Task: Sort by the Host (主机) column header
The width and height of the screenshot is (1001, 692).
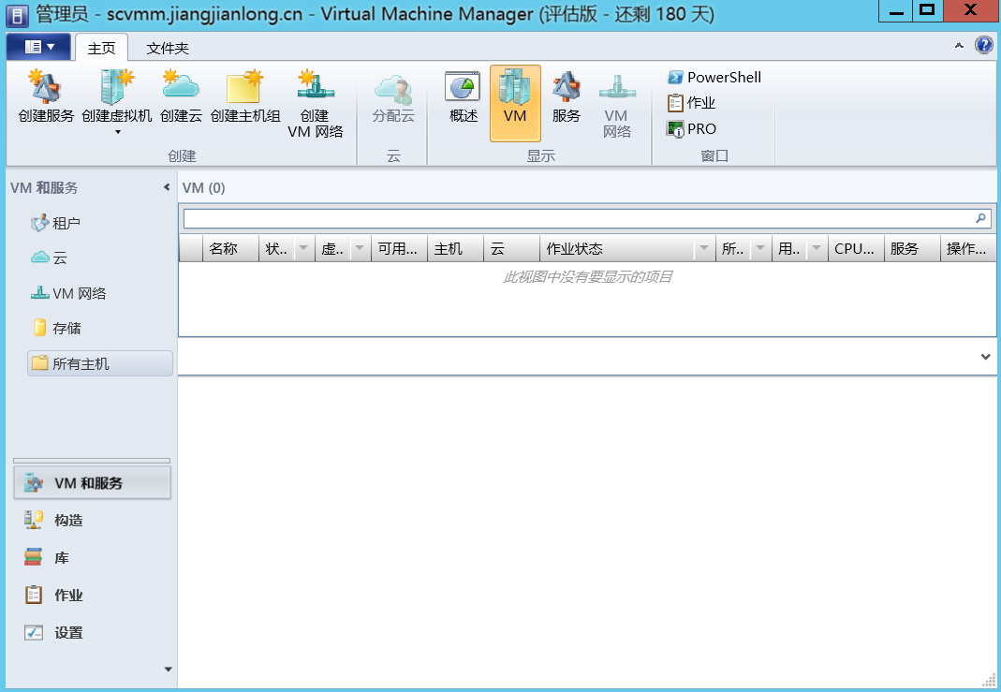Action: tap(456, 248)
